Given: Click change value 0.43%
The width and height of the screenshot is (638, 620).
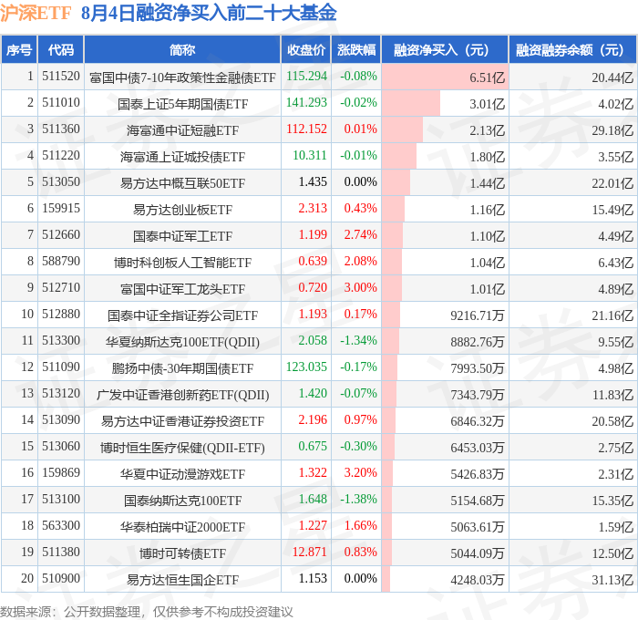Looking at the screenshot, I should (x=360, y=209).
